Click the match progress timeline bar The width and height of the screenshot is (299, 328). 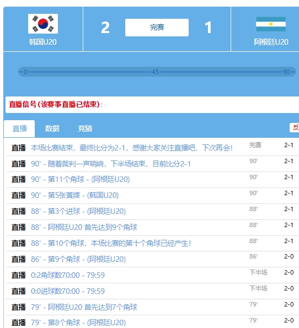pyautogui.click(x=157, y=72)
